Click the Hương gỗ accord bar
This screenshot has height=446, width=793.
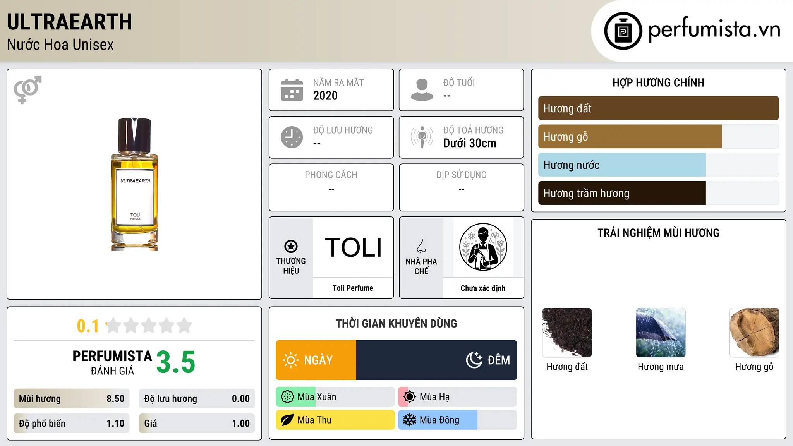tap(658, 136)
